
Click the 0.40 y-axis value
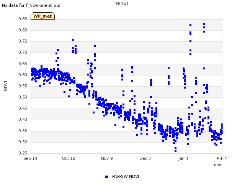[x=23, y=119]
